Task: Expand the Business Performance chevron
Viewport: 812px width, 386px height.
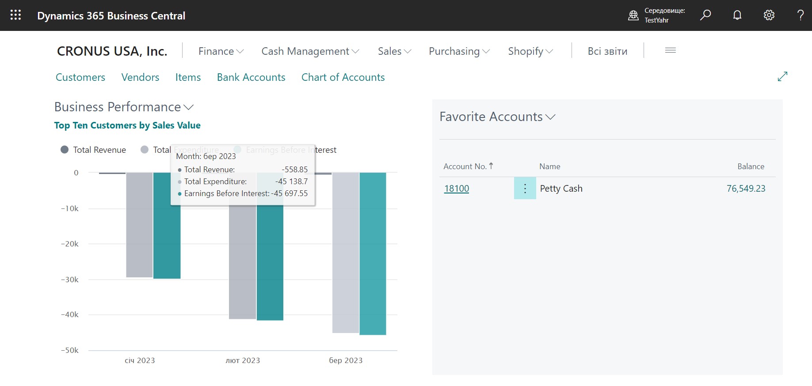Action: coord(189,107)
